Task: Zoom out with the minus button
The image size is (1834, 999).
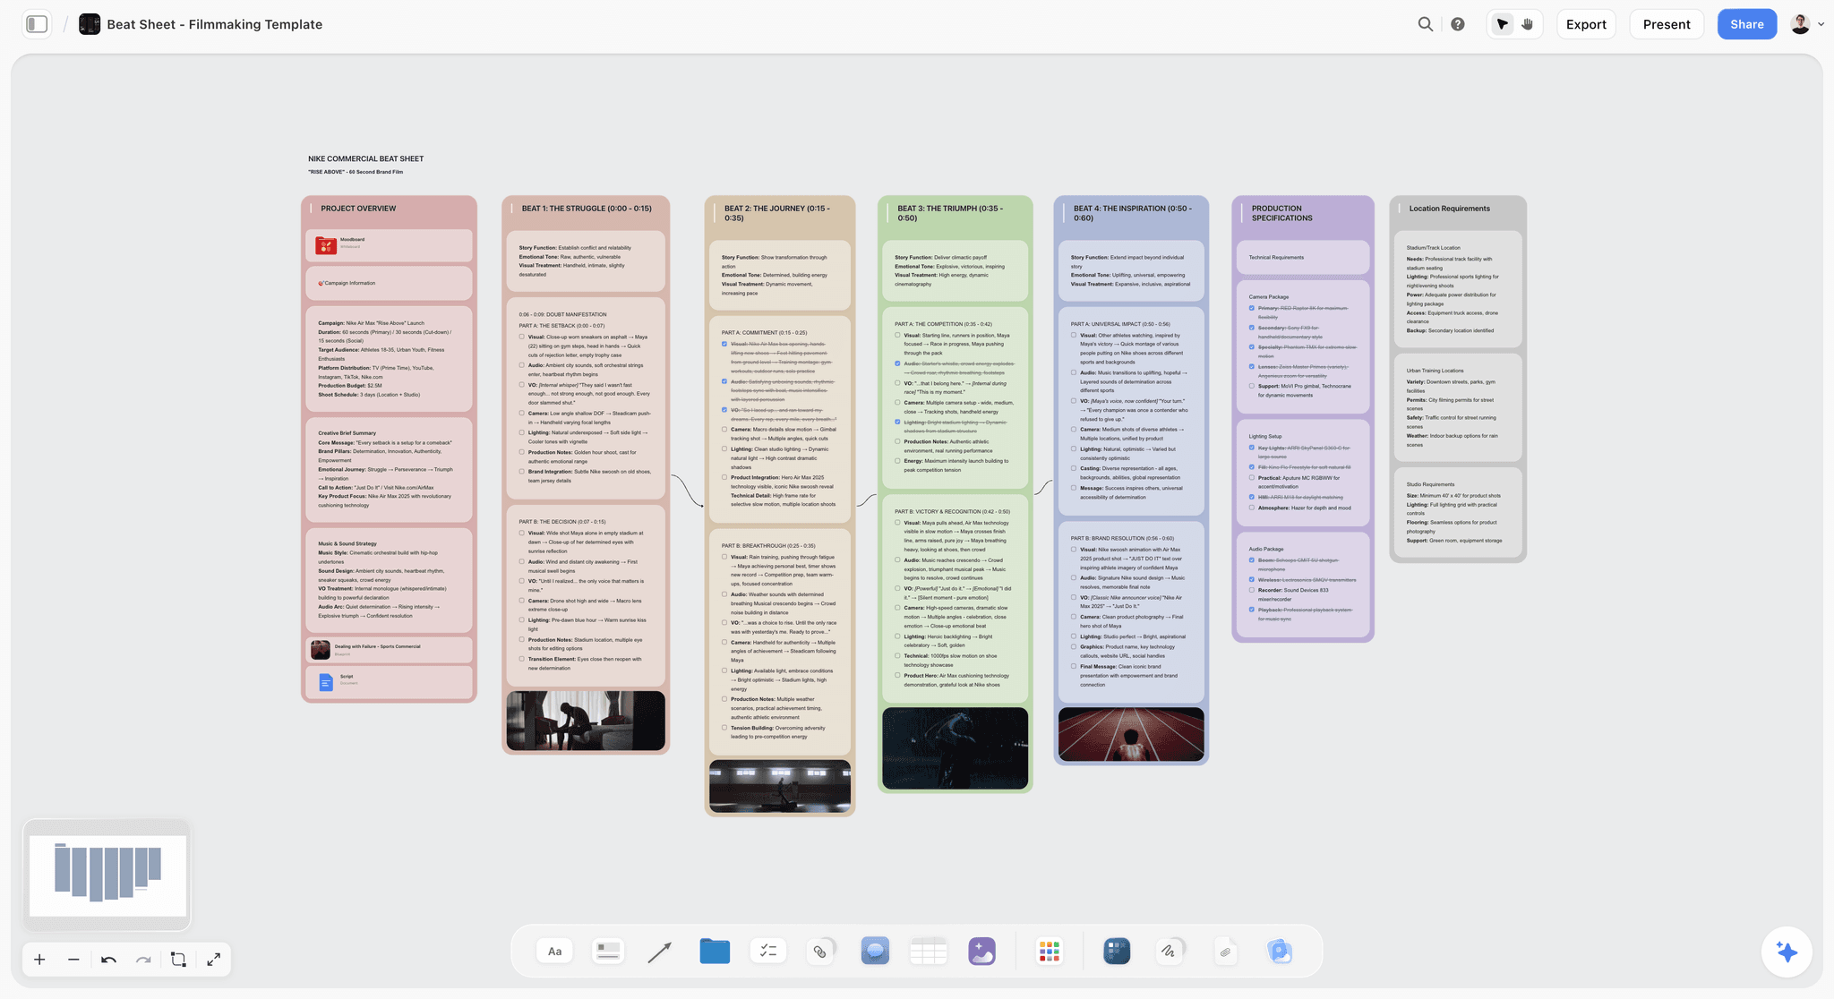Action: [x=73, y=960]
